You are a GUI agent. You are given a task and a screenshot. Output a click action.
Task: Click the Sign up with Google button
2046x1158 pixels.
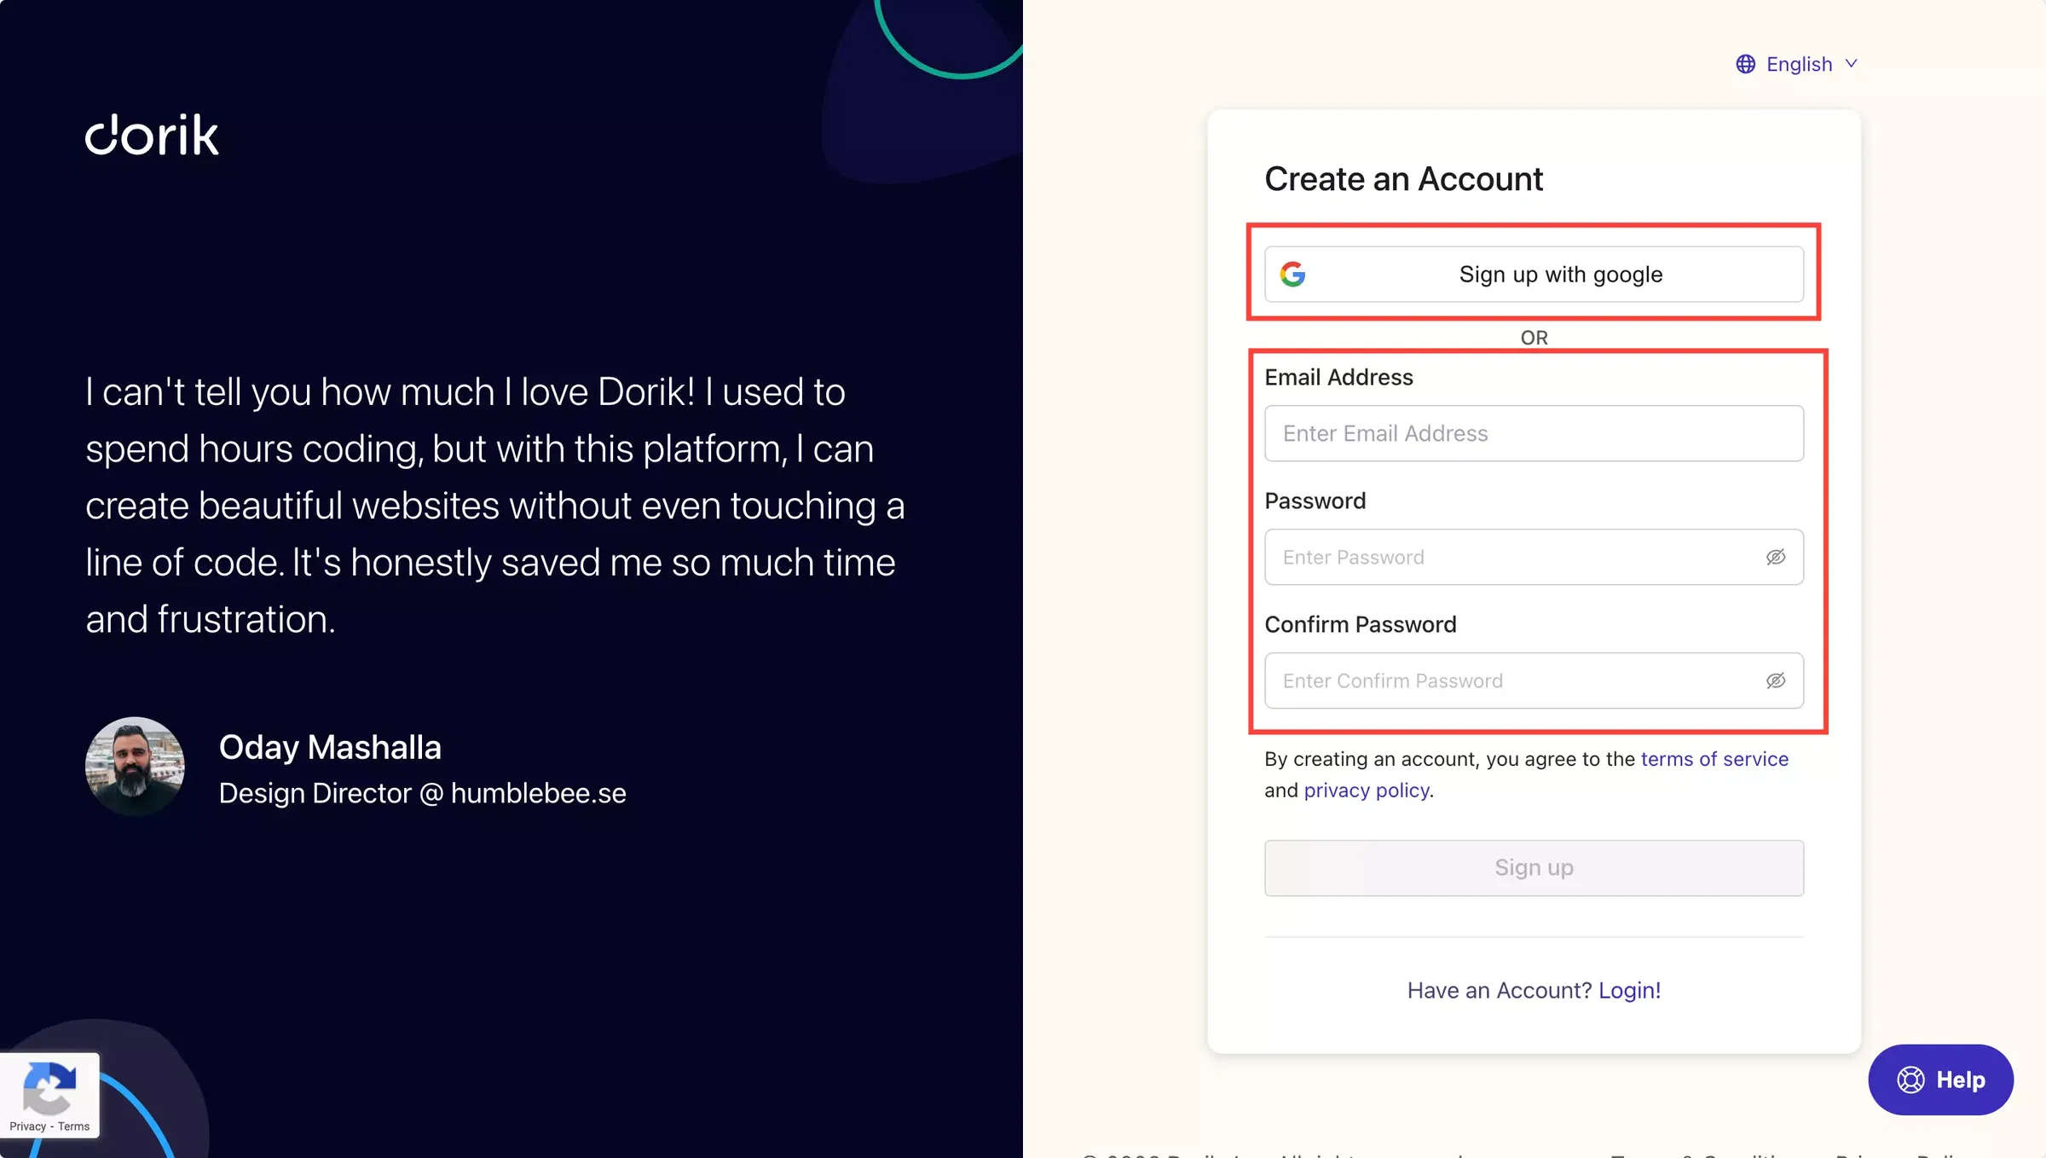click(x=1533, y=273)
